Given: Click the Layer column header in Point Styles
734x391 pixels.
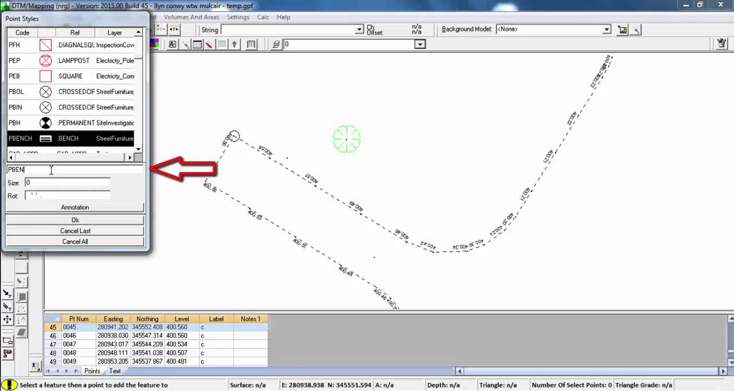Looking at the screenshot, I should point(114,33).
